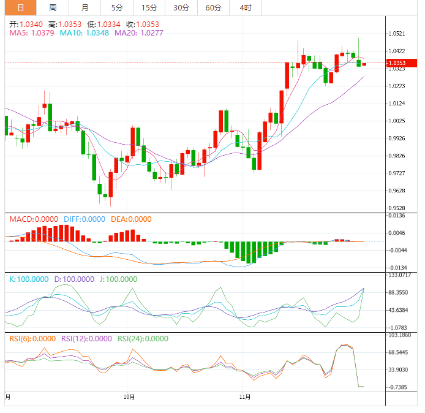Select the 周 weekly chart tab
This screenshot has width=425, height=413.
click(53, 8)
